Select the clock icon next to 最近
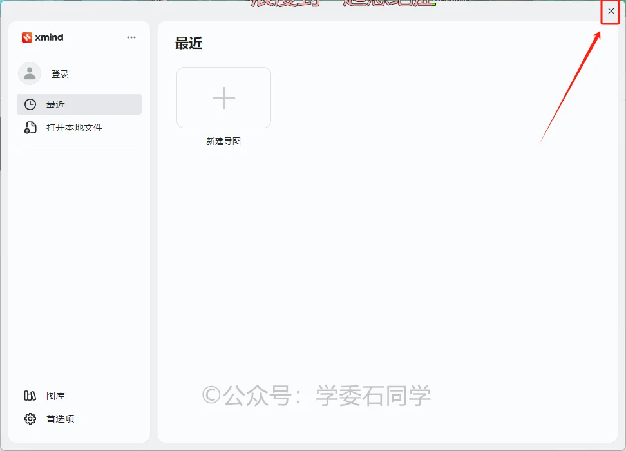 [29, 104]
